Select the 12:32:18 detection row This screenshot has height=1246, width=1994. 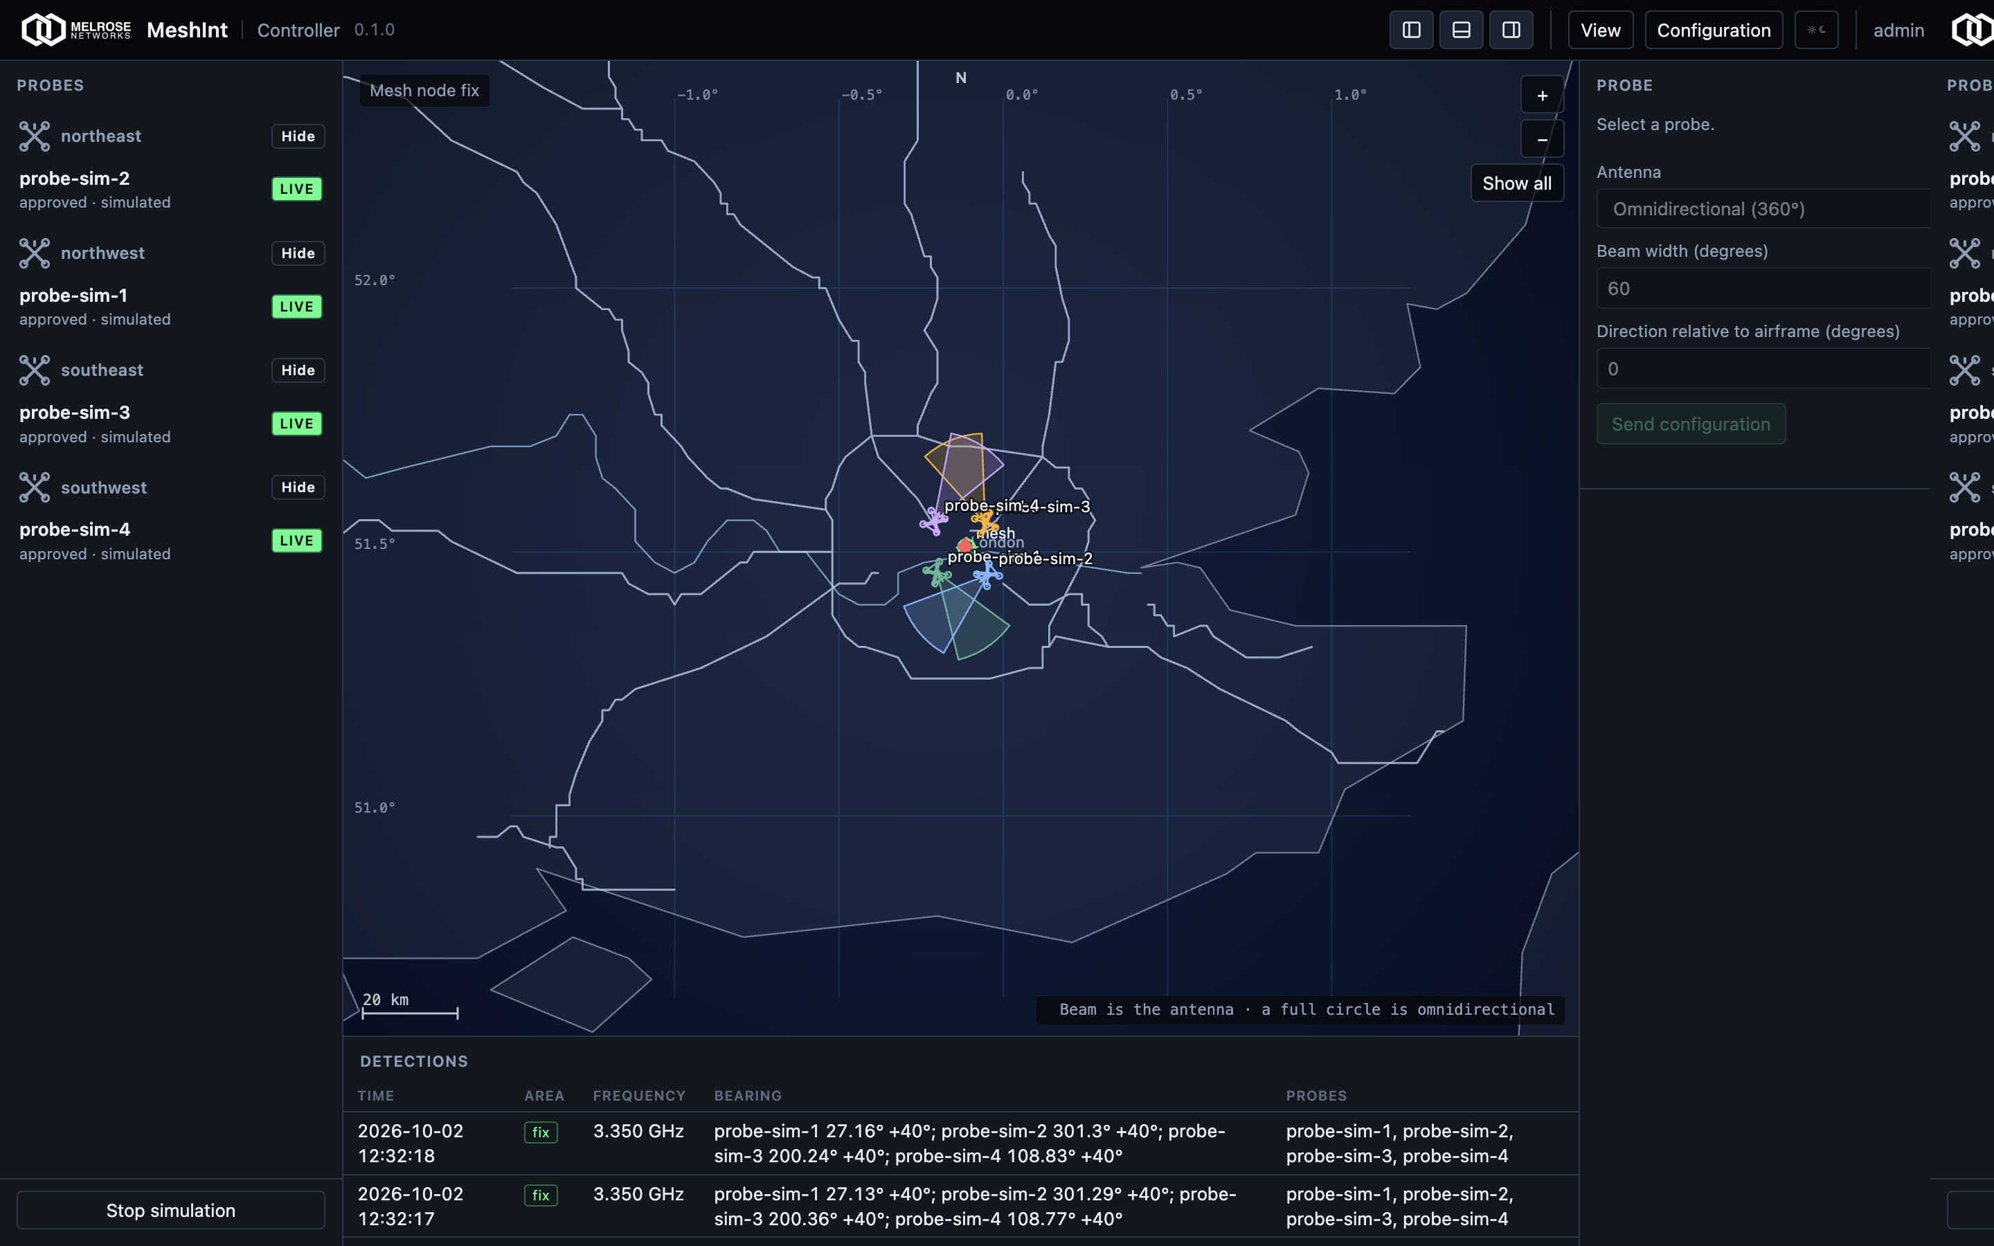(960, 1143)
